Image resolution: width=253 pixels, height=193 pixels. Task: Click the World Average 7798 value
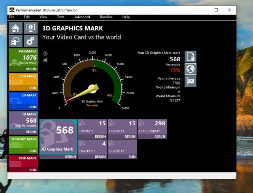tap(176, 83)
